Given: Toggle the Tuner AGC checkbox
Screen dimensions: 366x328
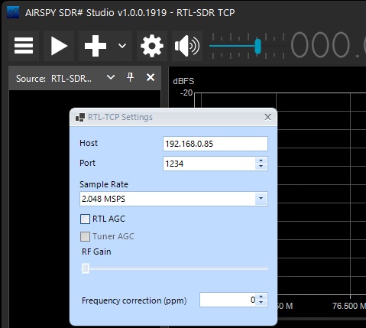Looking at the screenshot, I should click(85, 236).
